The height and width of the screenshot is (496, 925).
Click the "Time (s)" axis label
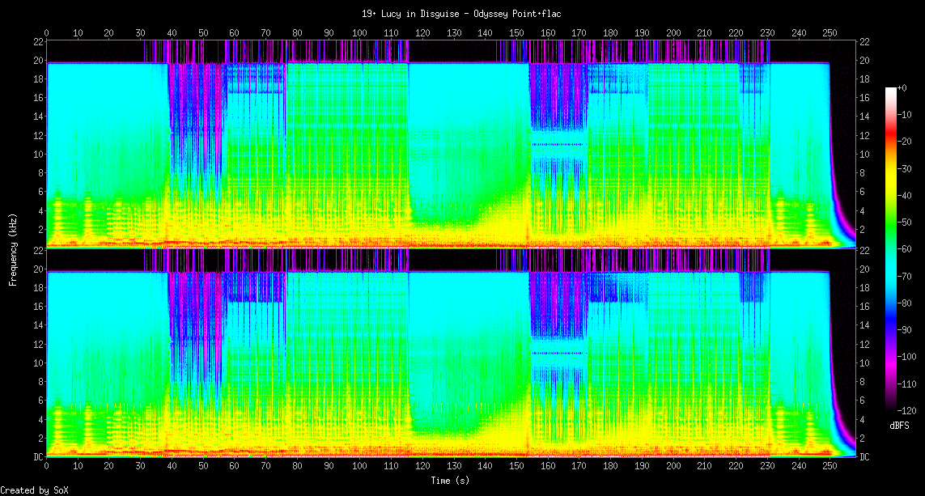point(448,480)
